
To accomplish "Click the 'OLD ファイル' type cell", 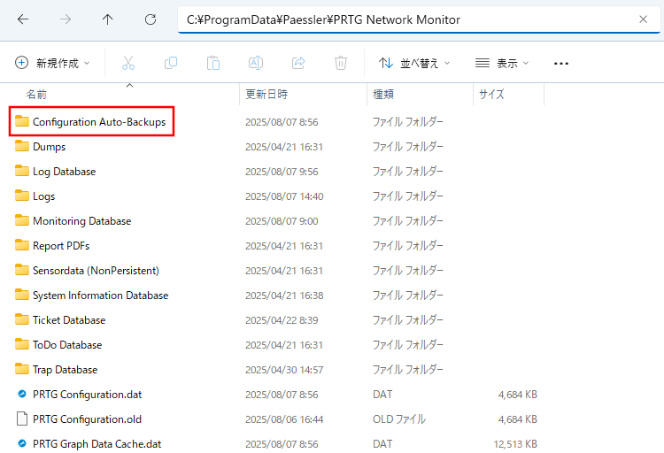I will 399,419.
